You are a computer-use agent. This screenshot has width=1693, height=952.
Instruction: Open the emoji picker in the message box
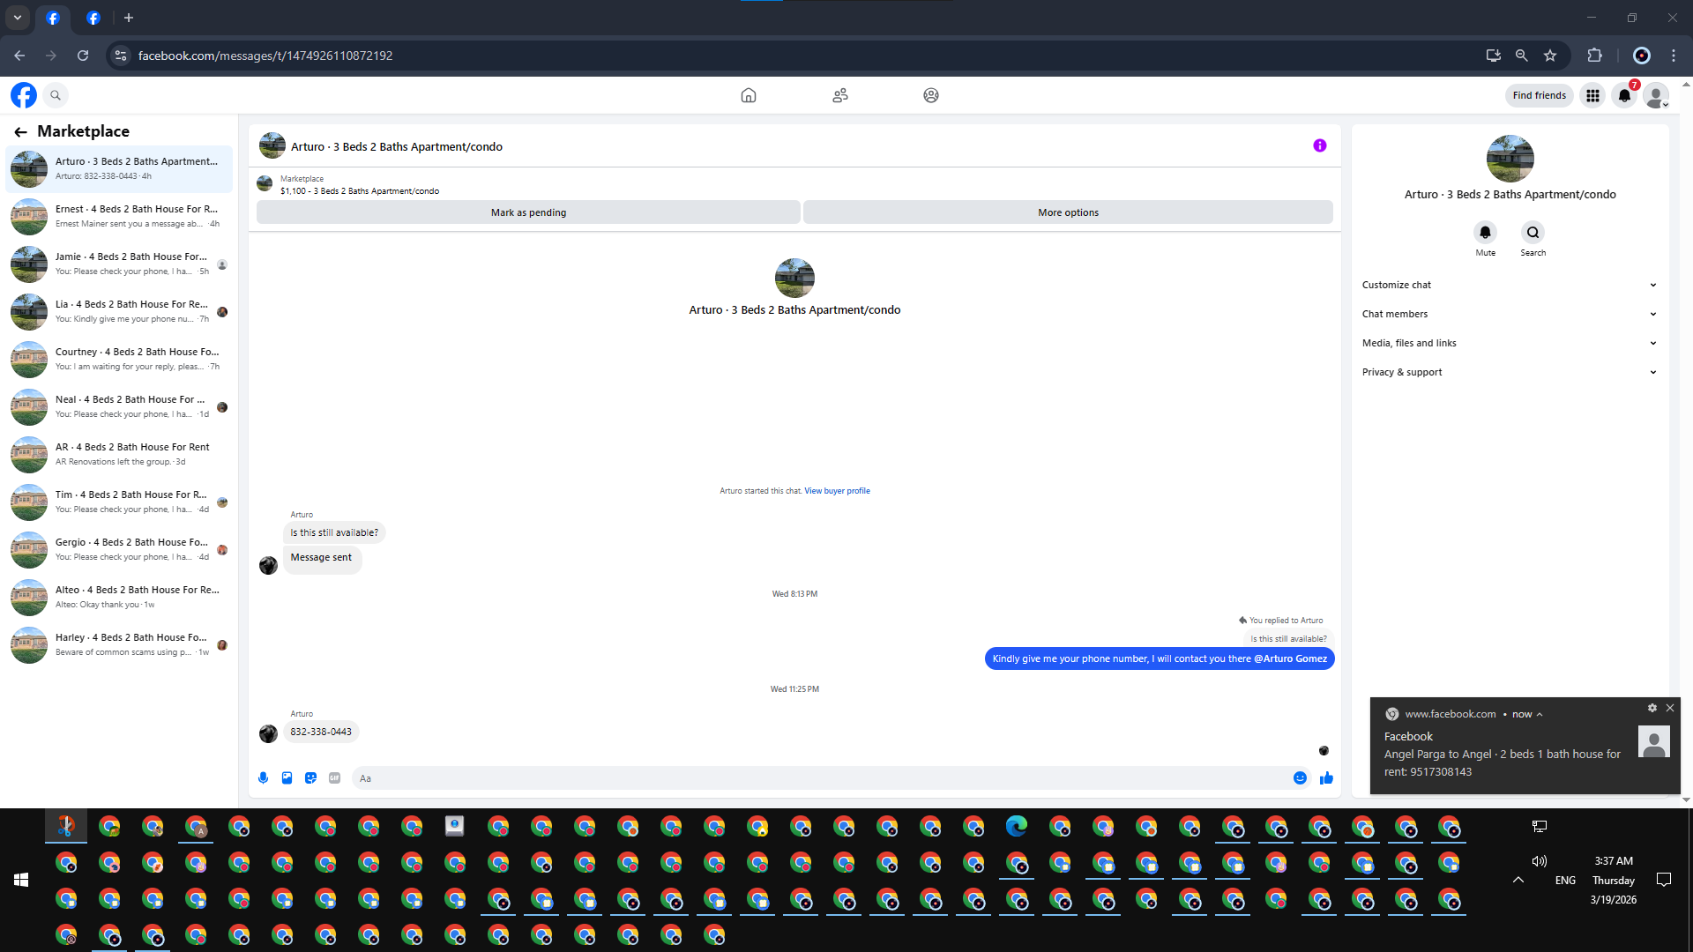(1300, 777)
